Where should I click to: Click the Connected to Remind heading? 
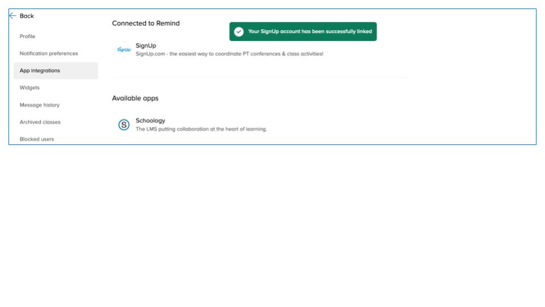(x=146, y=23)
